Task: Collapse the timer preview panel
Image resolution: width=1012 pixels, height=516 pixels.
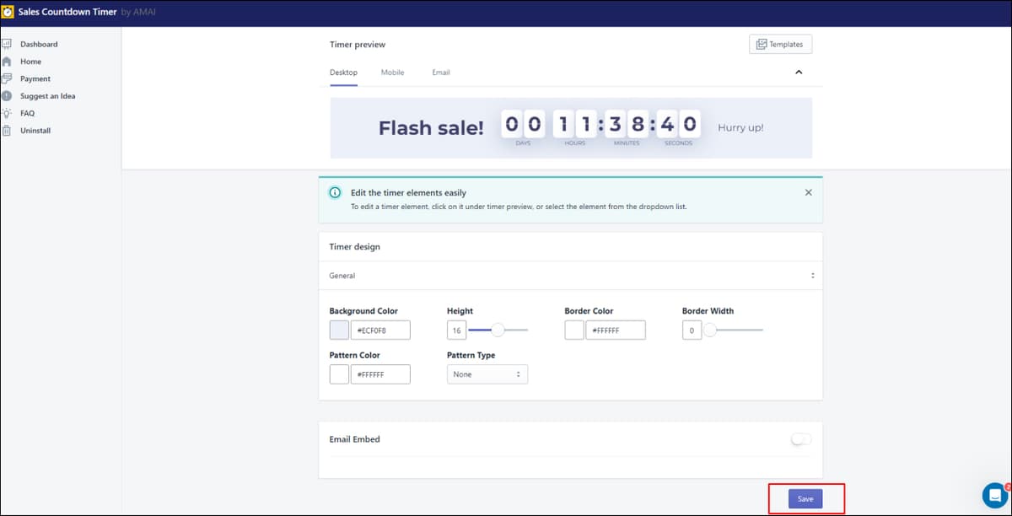Action: point(799,73)
